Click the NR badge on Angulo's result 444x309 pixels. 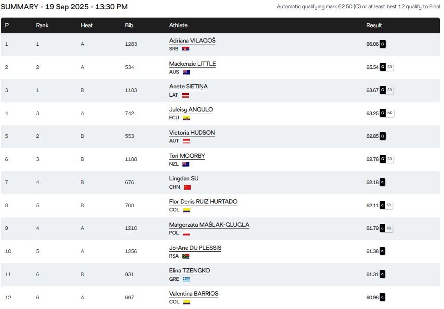[390, 113]
